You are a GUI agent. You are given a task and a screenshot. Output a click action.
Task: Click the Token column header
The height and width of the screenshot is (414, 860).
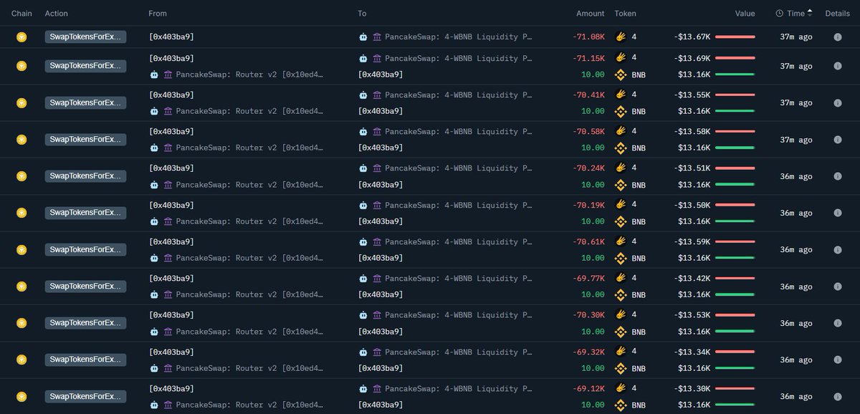pyautogui.click(x=625, y=14)
